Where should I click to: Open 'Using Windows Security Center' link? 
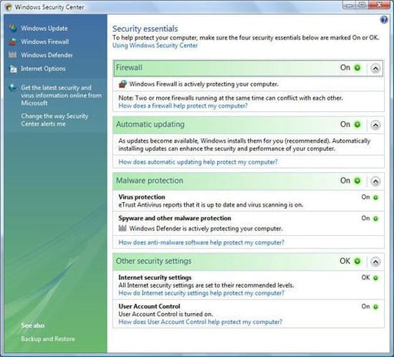pyautogui.click(x=155, y=45)
